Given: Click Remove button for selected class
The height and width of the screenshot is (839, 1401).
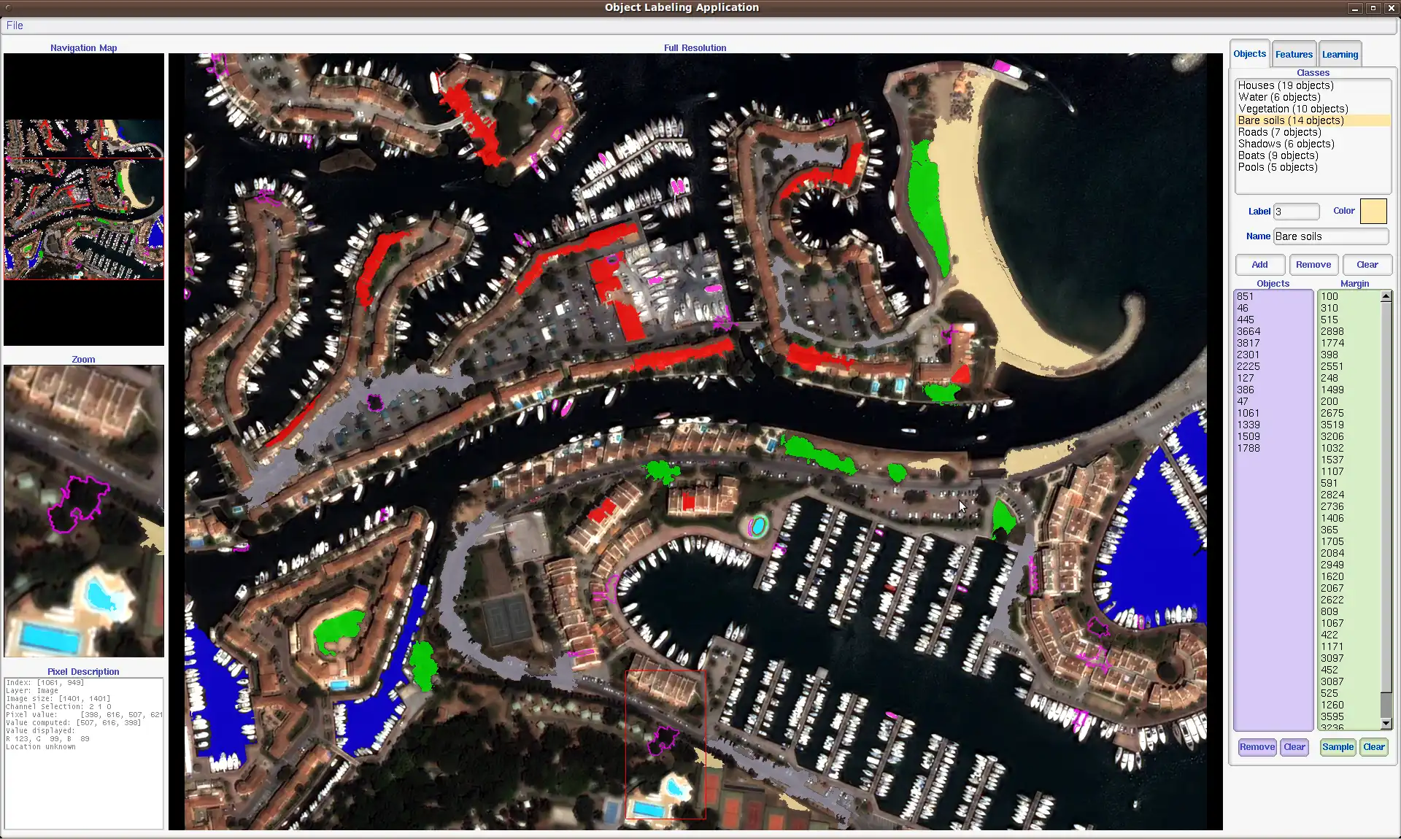Looking at the screenshot, I should pos(1313,263).
